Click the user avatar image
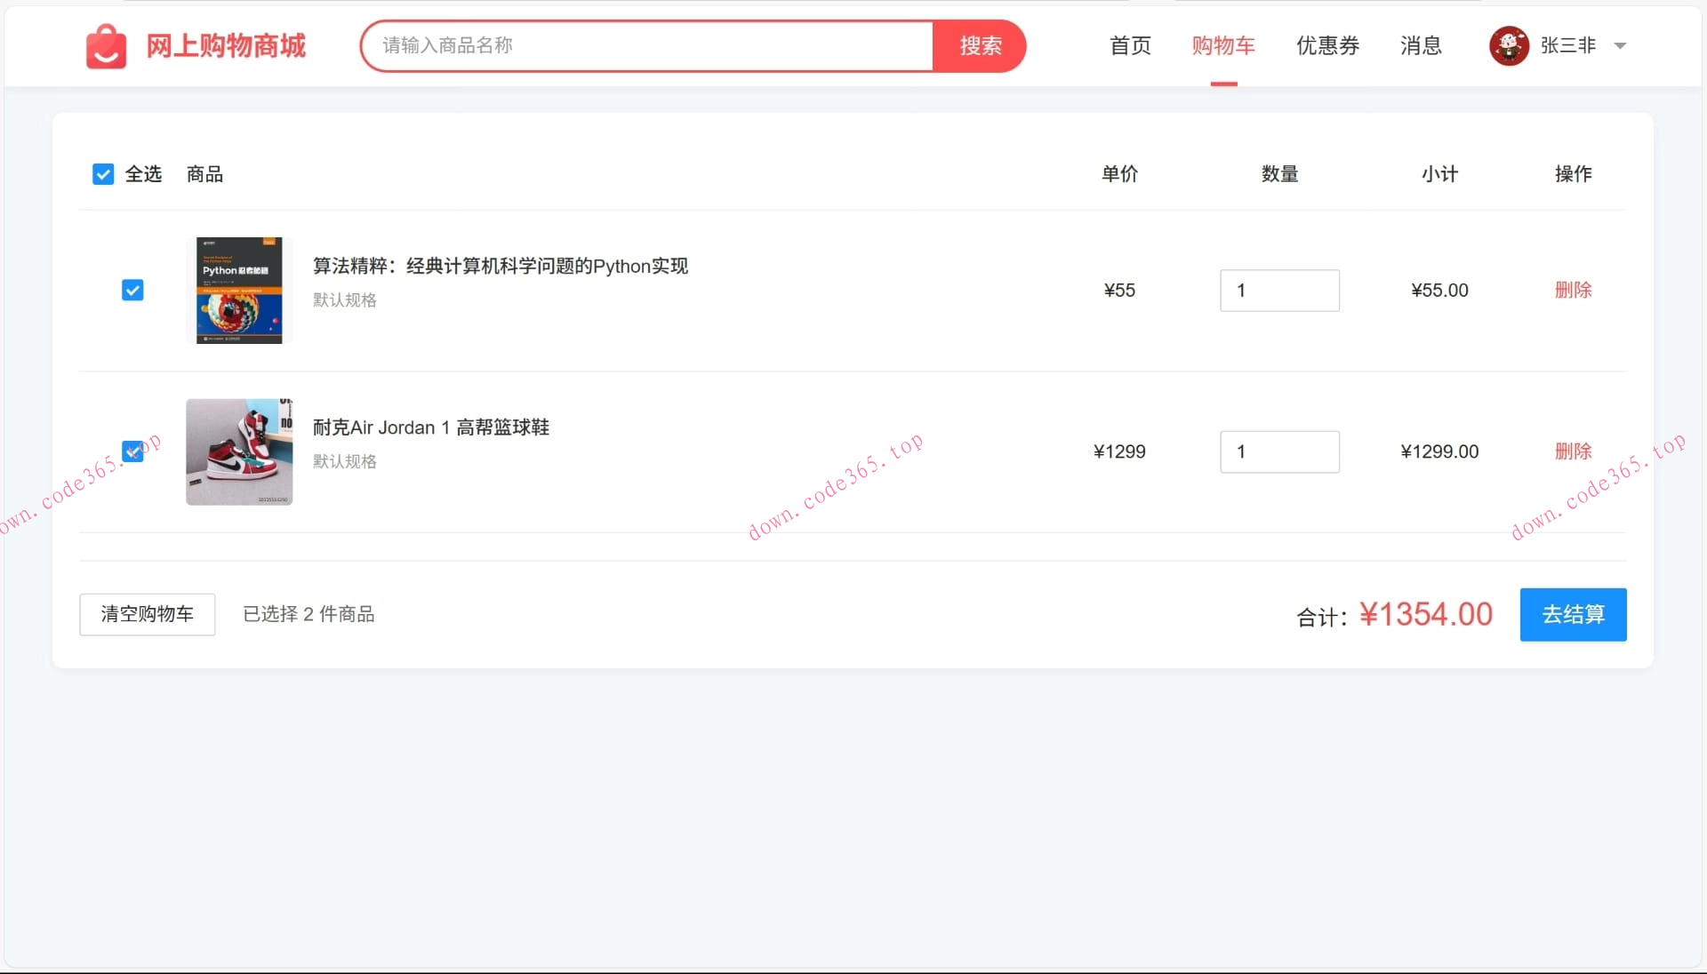 coord(1510,45)
